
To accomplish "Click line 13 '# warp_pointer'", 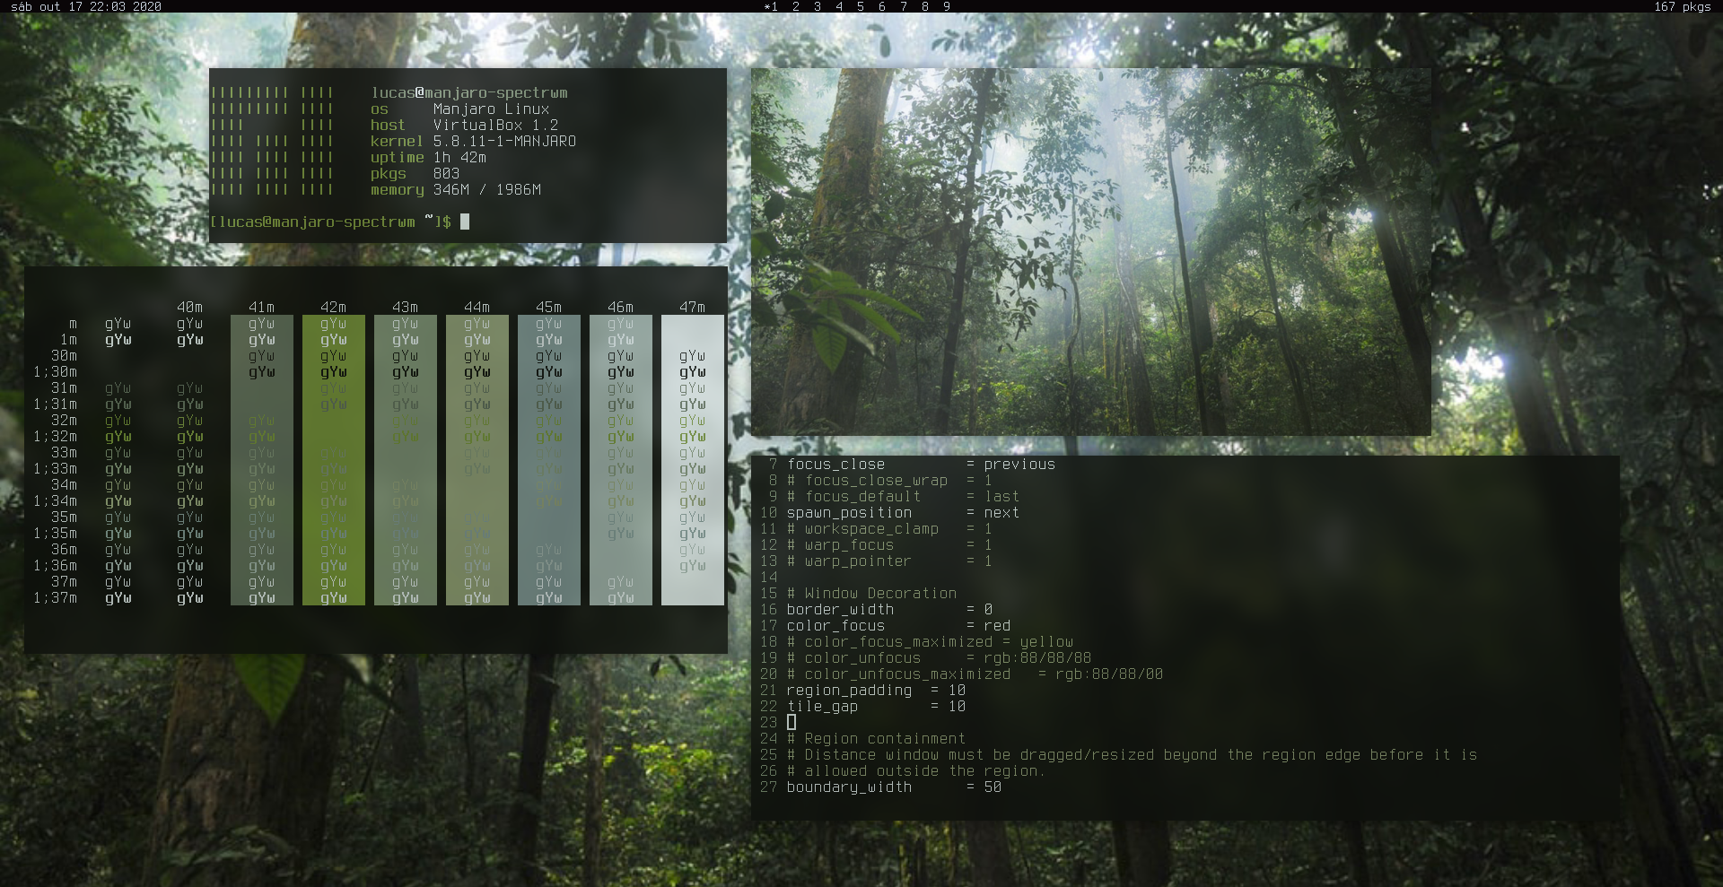I will coord(849,561).
